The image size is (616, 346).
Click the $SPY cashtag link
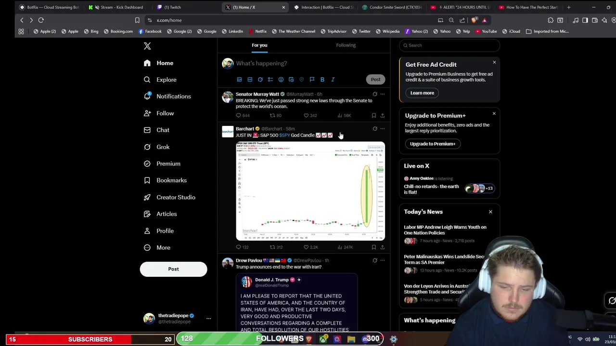(x=284, y=136)
